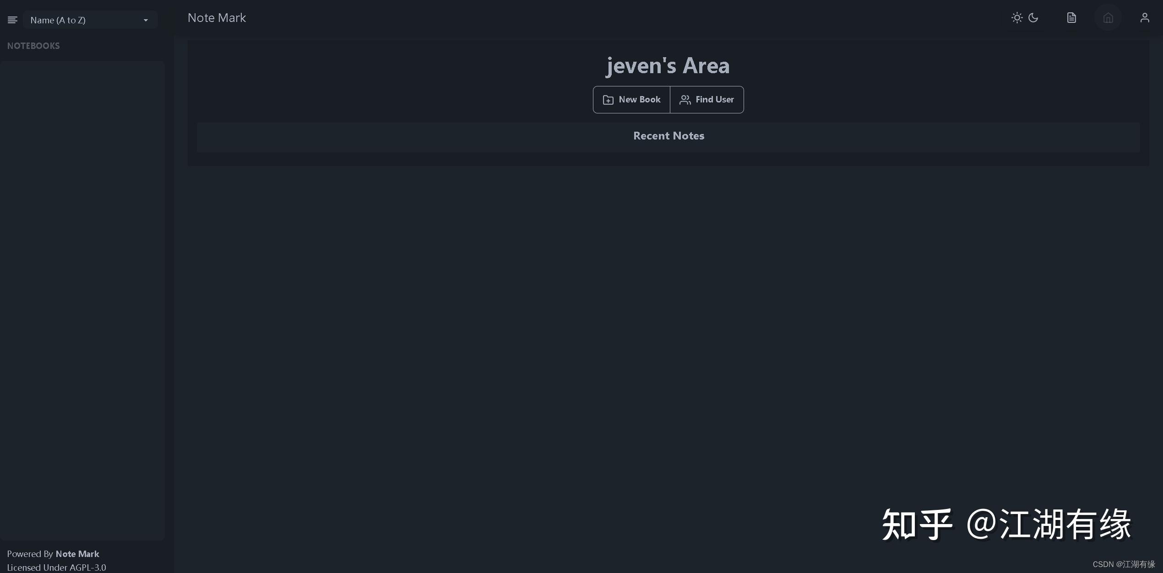This screenshot has height=573, width=1163.
Task: Click the Recent Notes section header
Action: (x=668, y=135)
